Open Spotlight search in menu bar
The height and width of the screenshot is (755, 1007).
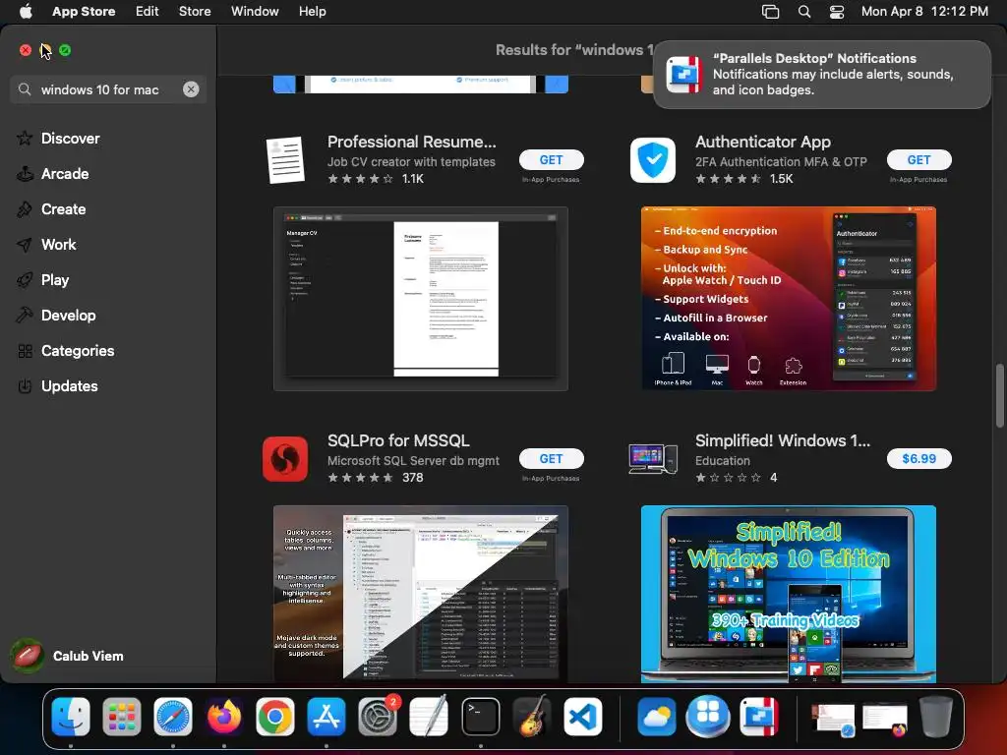(804, 12)
